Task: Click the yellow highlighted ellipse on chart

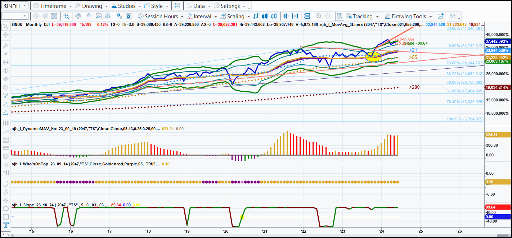Action: (x=373, y=56)
